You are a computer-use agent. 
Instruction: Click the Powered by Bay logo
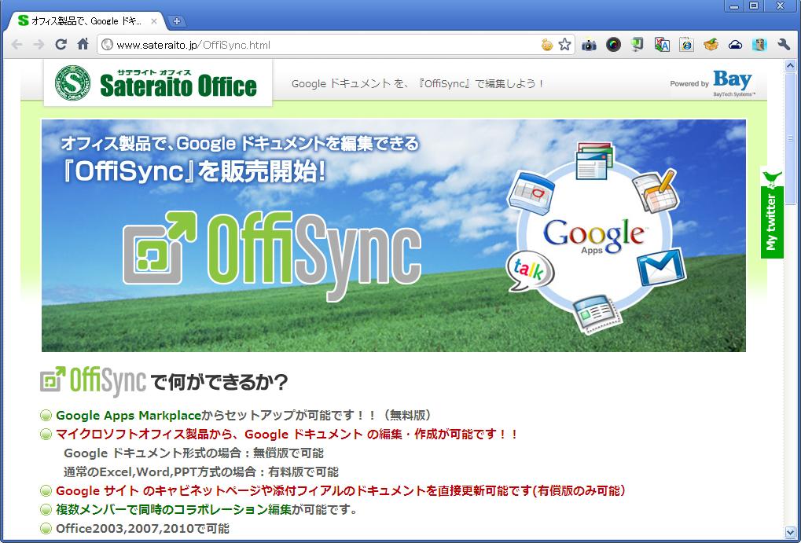pos(712,83)
